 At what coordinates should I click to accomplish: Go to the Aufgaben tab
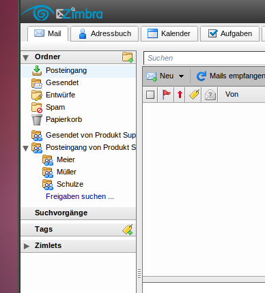(x=229, y=33)
